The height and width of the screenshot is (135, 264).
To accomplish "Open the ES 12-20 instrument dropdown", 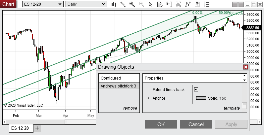I will (x=43, y=4).
